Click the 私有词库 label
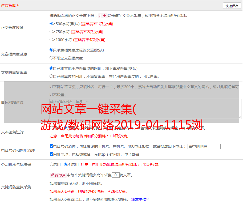243x204 pixels. point(58,175)
